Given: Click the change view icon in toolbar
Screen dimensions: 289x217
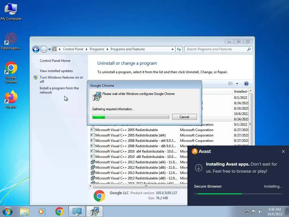Looking at the screenshot, I should pos(230,84).
